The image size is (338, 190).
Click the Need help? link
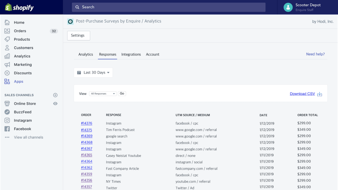tap(315, 54)
